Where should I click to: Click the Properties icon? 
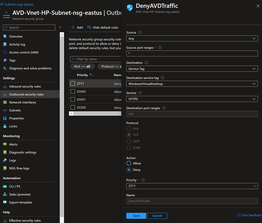click(x=5, y=118)
